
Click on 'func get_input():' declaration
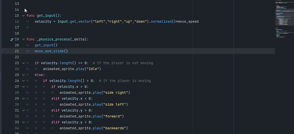coord(44,15)
